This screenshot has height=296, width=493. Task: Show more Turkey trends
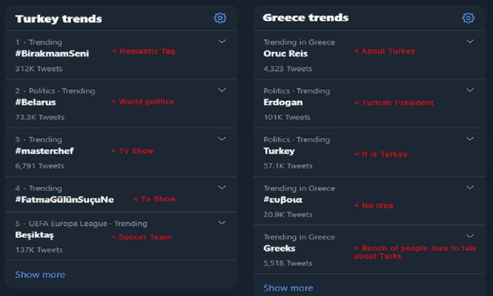(x=40, y=275)
